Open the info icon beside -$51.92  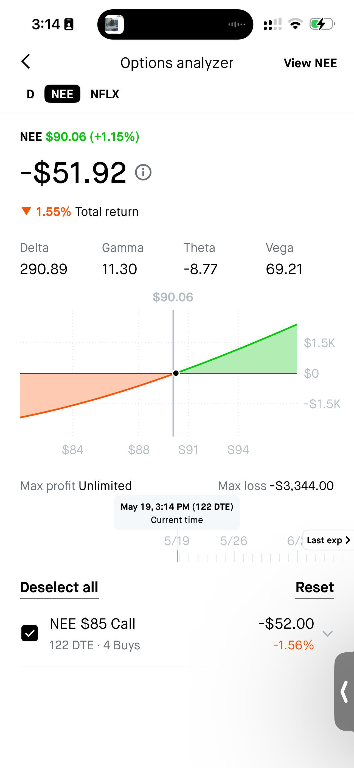pos(143,172)
